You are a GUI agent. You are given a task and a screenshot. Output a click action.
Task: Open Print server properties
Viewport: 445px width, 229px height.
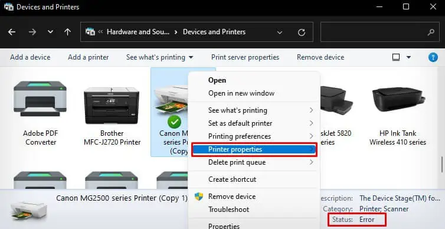click(245, 57)
